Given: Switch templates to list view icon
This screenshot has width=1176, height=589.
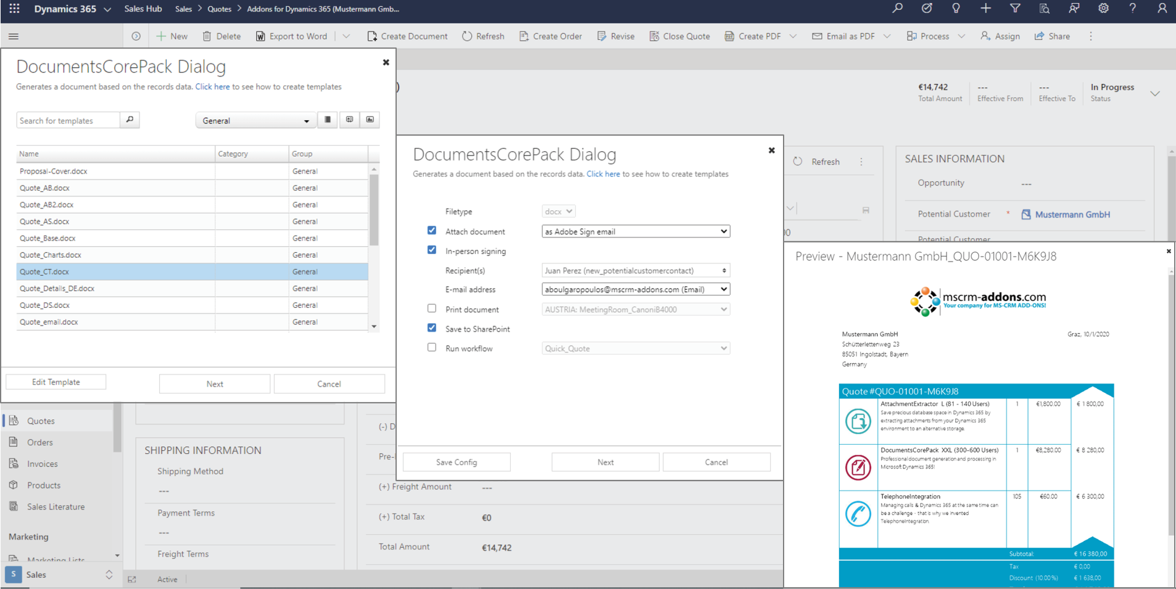Looking at the screenshot, I should pos(328,120).
